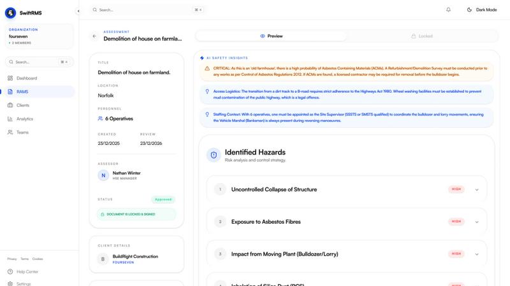Open the notifications bell
The width and height of the screenshot is (510, 286).
coord(448,10)
